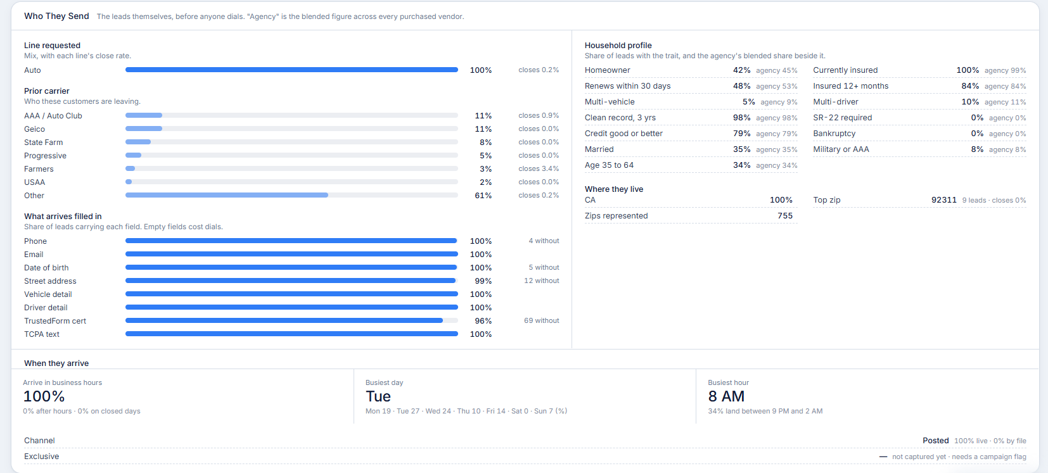Click "agency 45%" beside Homeowner
Image resolution: width=1048 pixels, height=473 pixels.
(x=777, y=70)
